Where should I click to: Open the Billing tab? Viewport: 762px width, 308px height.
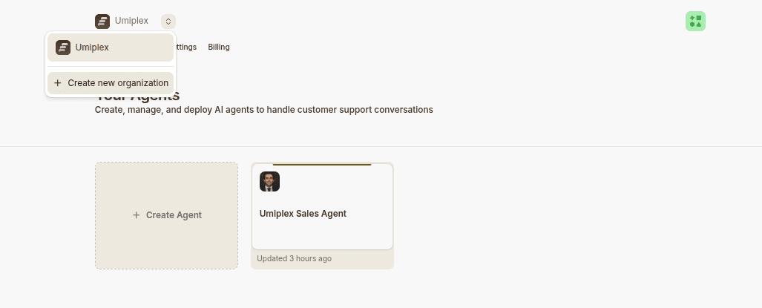[x=219, y=47]
